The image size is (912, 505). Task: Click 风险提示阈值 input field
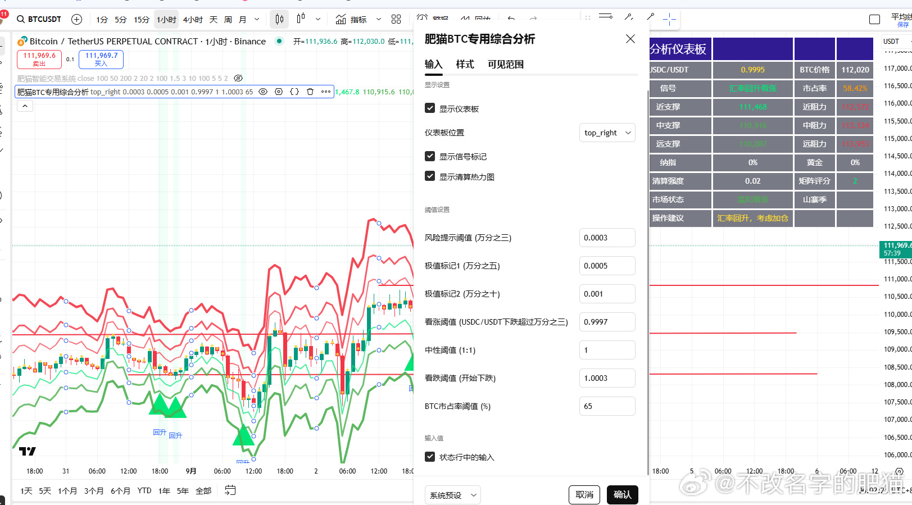pyautogui.click(x=607, y=238)
